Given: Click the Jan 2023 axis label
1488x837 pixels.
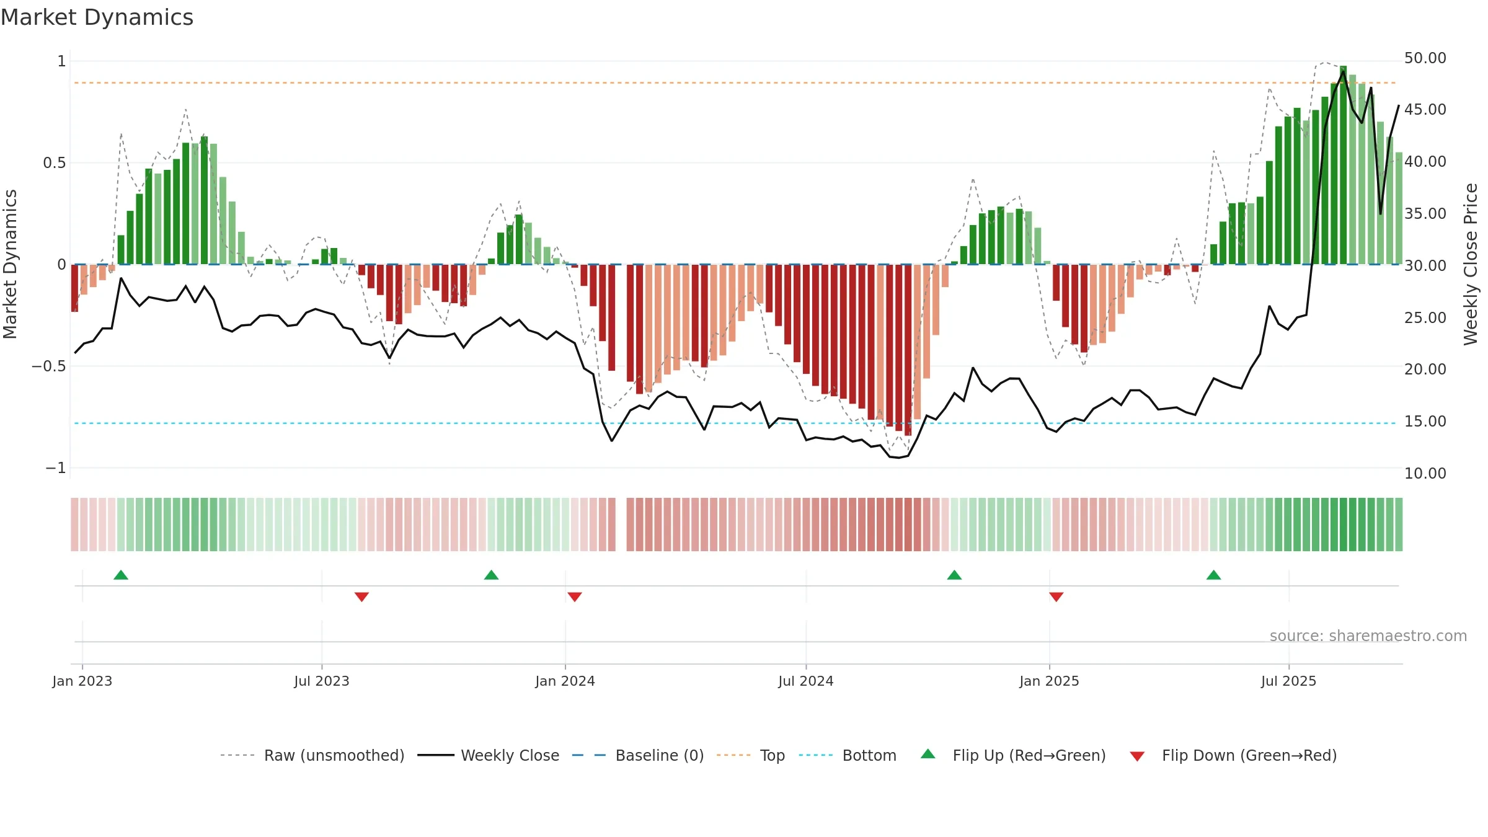Looking at the screenshot, I should tap(82, 681).
